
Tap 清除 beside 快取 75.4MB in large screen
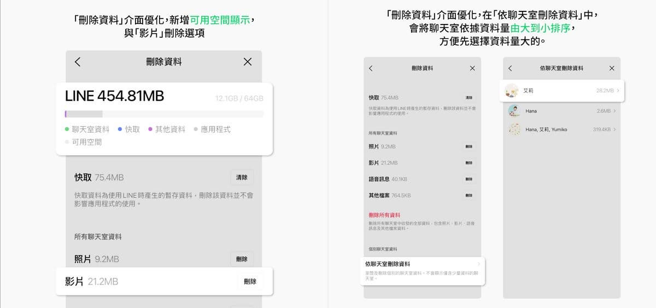coord(242,177)
